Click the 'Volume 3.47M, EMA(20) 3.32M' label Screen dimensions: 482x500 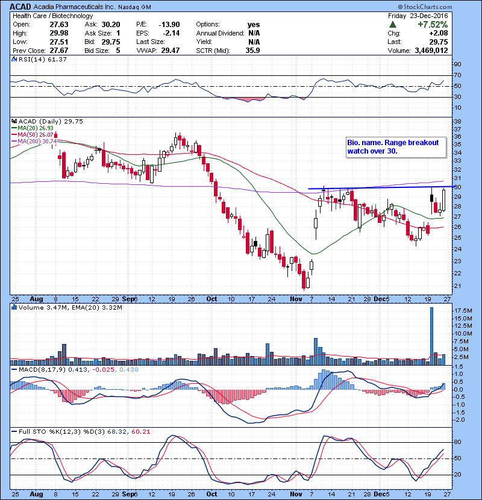[70, 308]
